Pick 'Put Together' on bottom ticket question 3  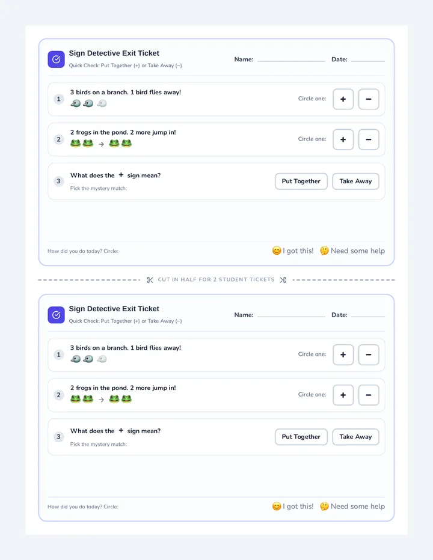301,437
